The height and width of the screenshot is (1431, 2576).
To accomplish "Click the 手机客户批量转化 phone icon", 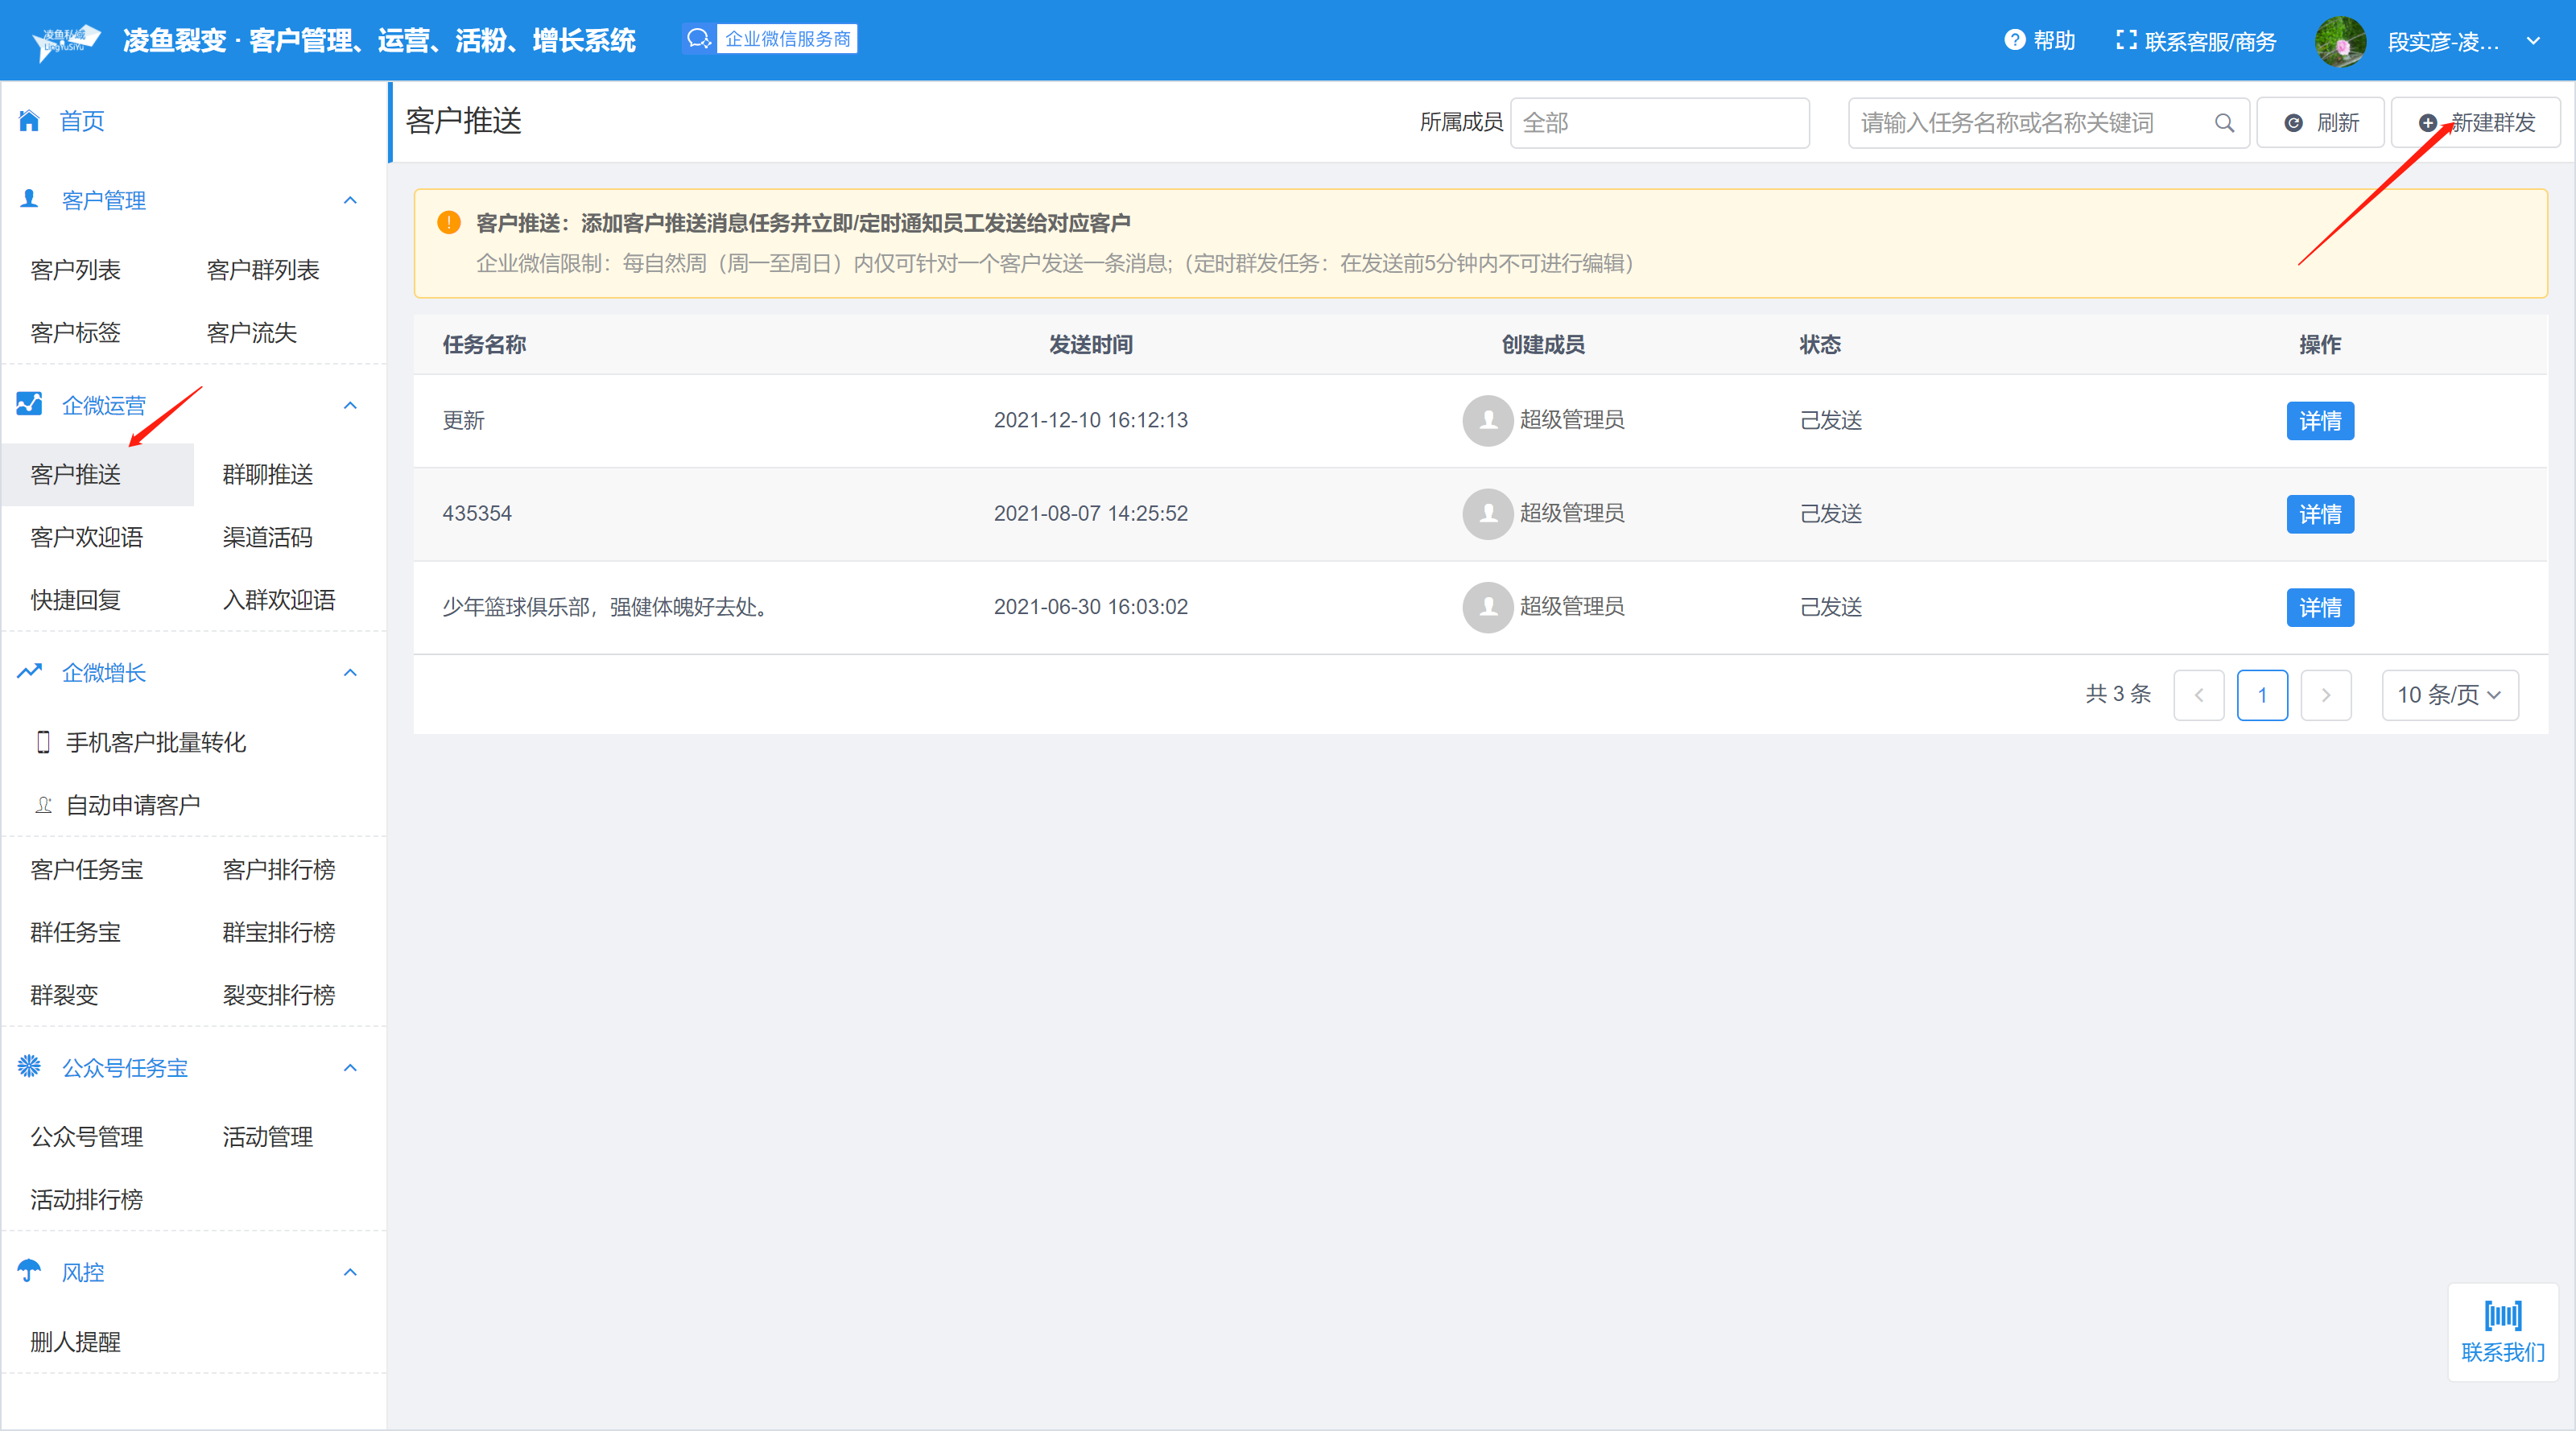I will [43, 742].
